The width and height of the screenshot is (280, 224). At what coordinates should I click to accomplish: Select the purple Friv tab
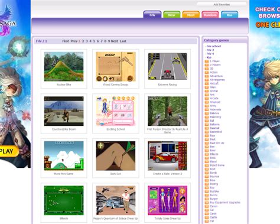tap(152, 15)
